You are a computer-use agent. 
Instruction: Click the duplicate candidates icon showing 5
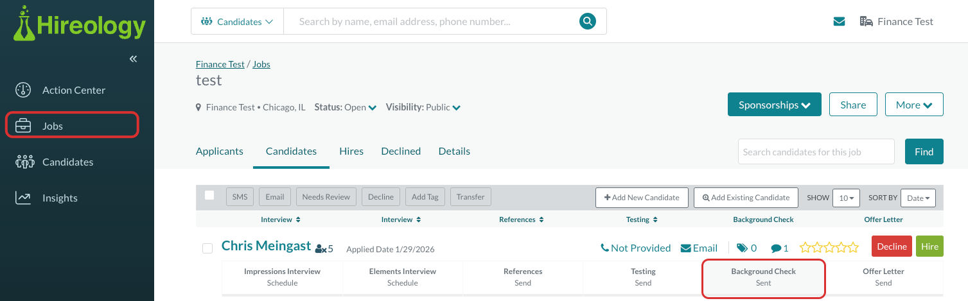click(324, 248)
